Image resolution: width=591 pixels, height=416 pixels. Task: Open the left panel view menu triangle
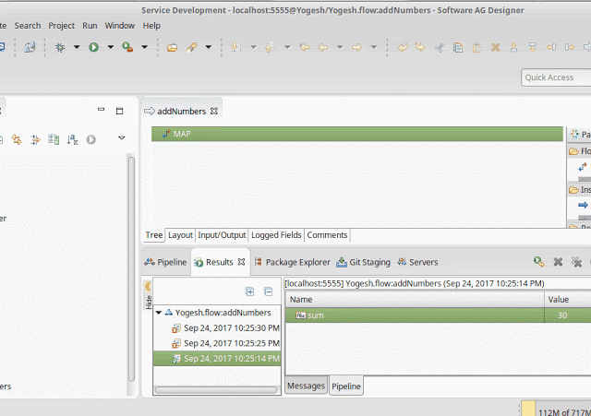121,137
